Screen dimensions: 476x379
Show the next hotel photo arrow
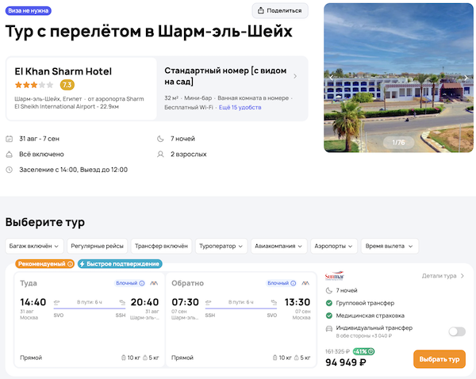pyautogui.click(x=466, y=77)
